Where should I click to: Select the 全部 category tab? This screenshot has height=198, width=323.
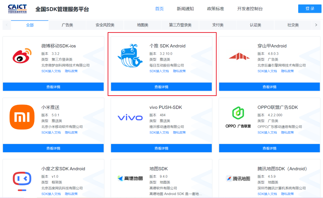pyautogui.click(x=30, y=25)
